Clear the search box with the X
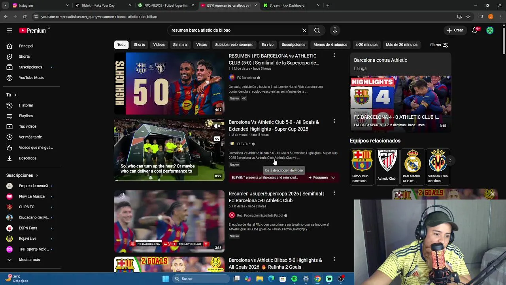Screen dimensions: 506x285 pos(304,30)
